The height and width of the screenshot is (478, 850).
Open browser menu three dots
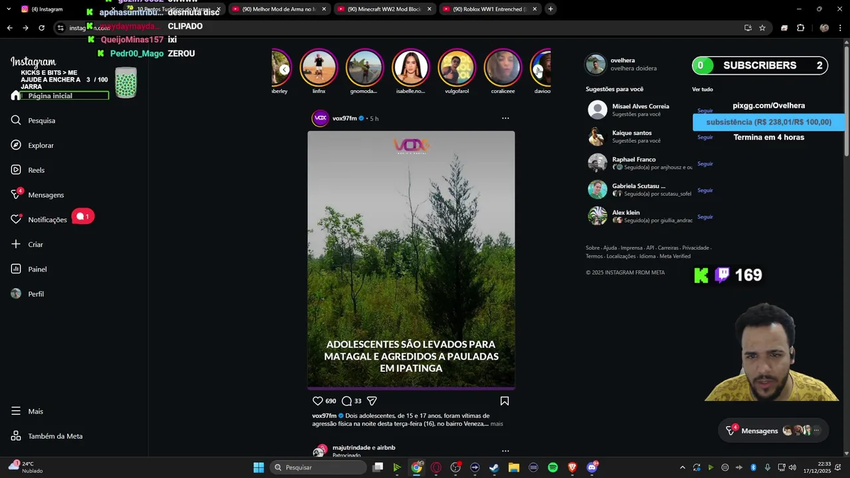tap(841, 28)
